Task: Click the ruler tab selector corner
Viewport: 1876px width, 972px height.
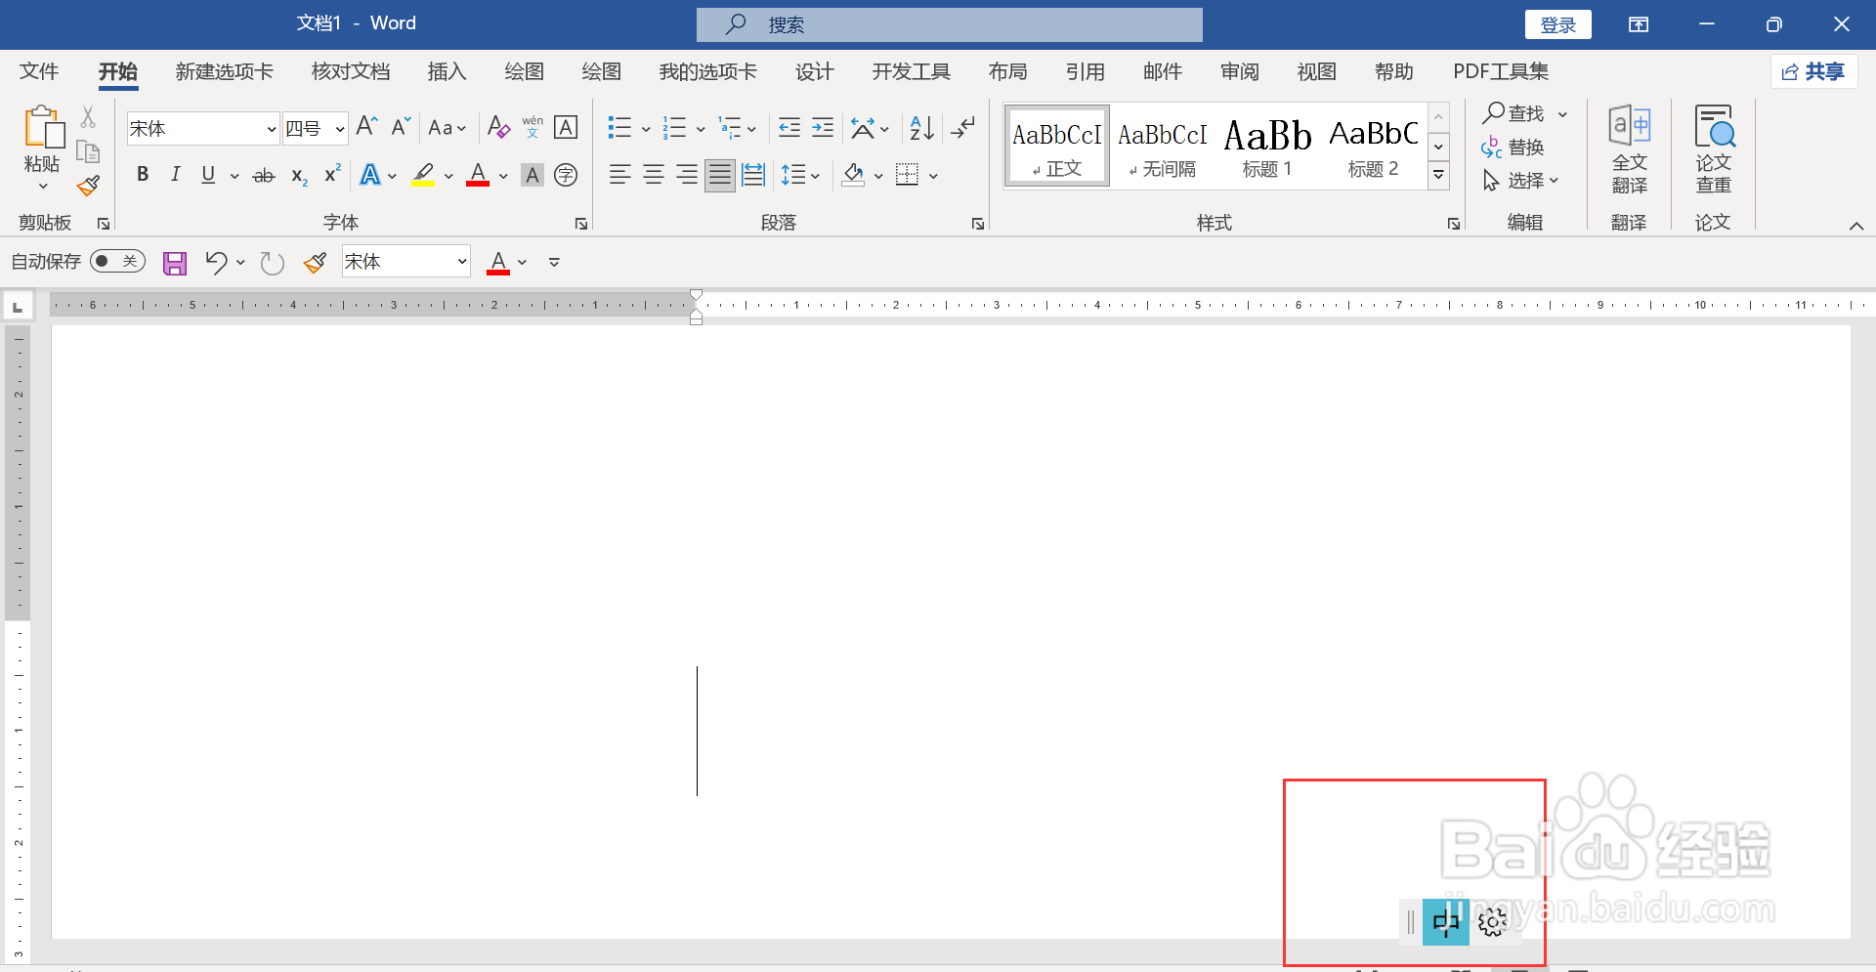Action: (x=18, y=307)
